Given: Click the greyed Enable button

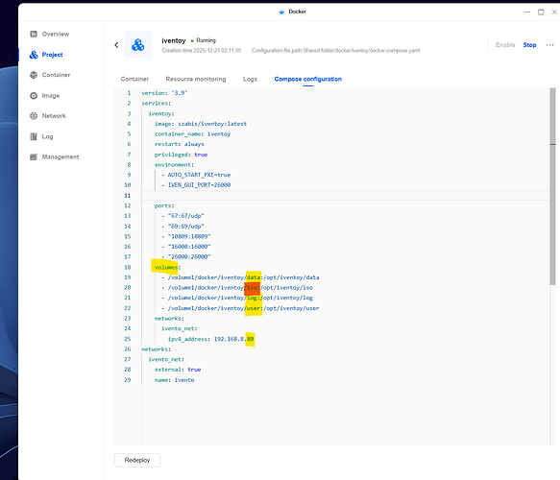Looking at the screenshot, I should click(x=505, y=45).
